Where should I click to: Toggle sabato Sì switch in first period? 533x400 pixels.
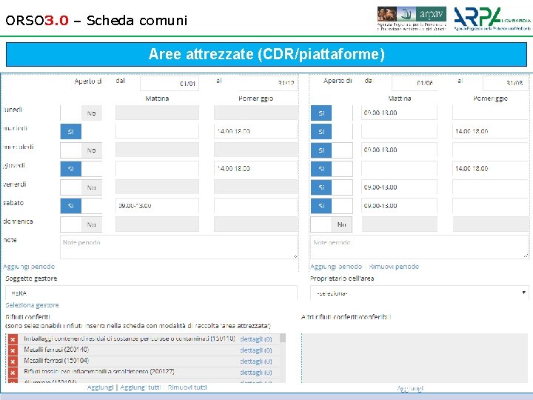[81, 206]
